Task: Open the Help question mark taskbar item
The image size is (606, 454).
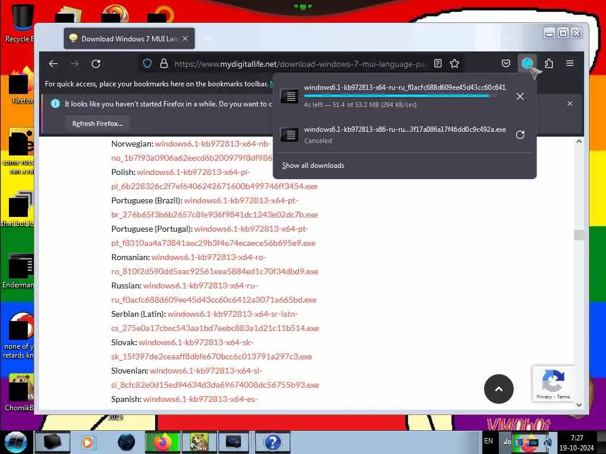Action: (272, 442)
